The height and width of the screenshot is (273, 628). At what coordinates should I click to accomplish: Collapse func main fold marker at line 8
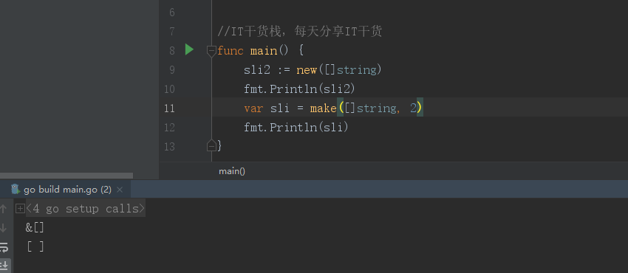pyautogui.click(x=211, y=51)
